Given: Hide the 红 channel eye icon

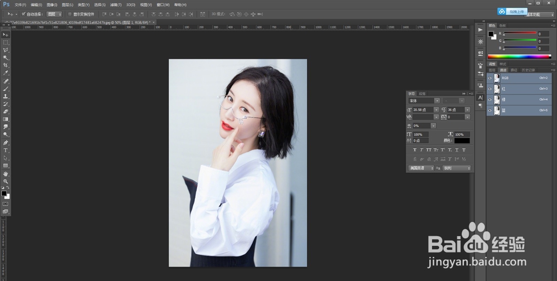Looking at the screenshot, I should point(490,89).
